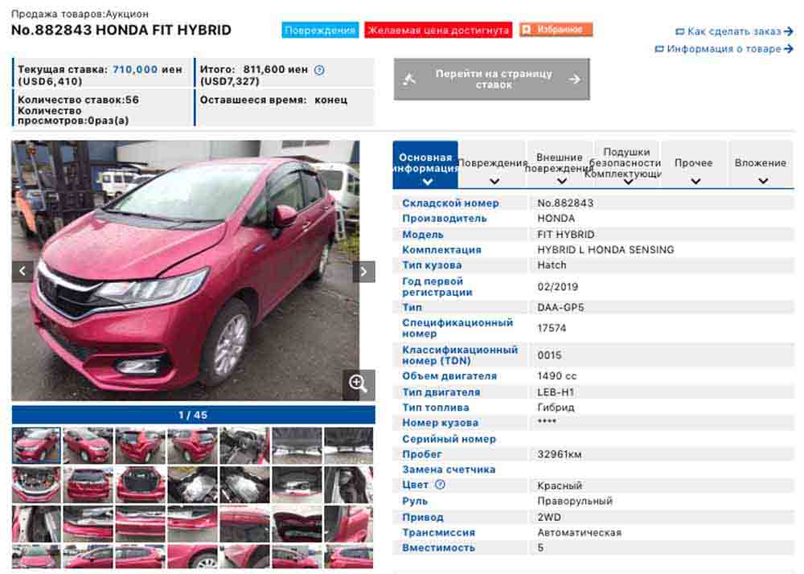The image size is (804, 574).
Task: Click the blue Повреждения badge
Action: (320, 31)
